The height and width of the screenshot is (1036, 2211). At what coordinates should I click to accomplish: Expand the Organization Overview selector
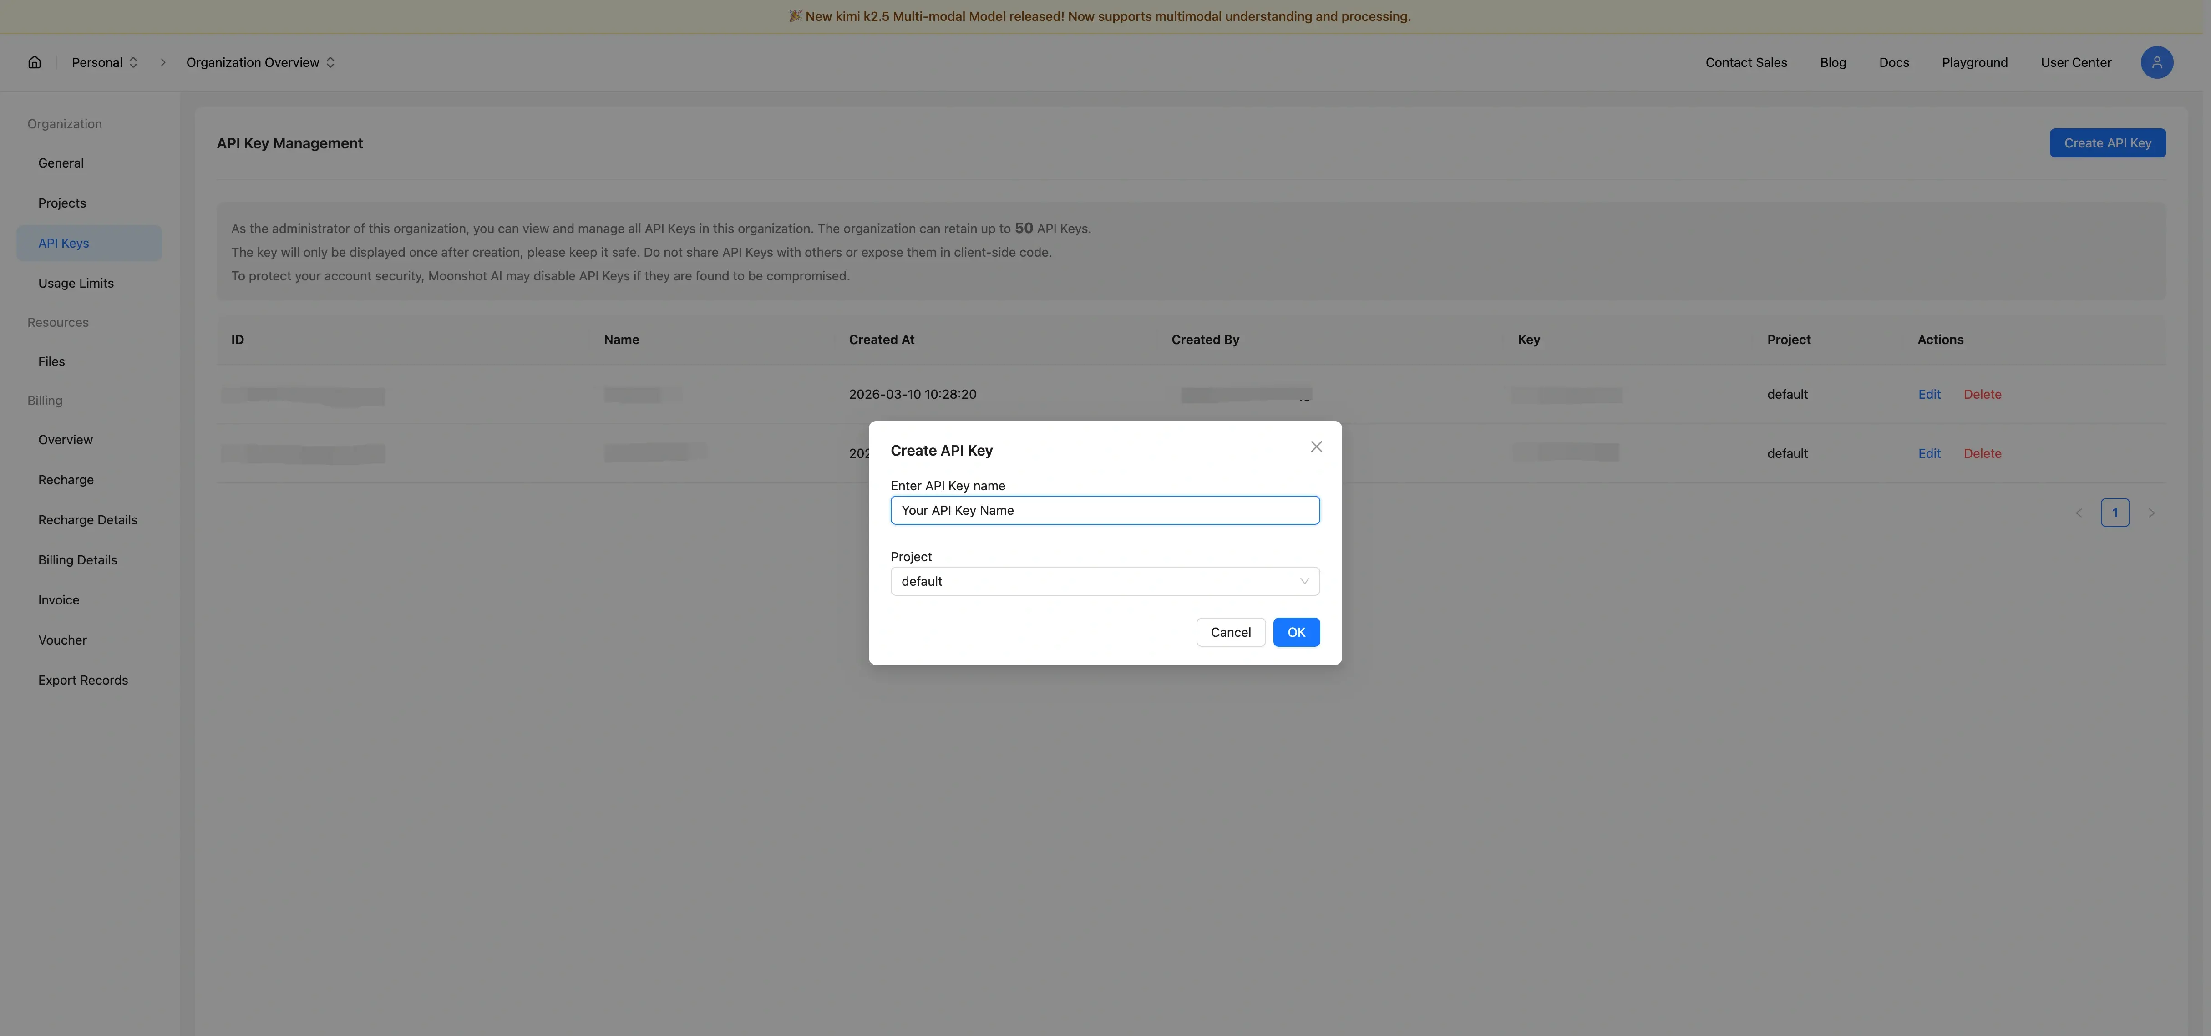260,62
